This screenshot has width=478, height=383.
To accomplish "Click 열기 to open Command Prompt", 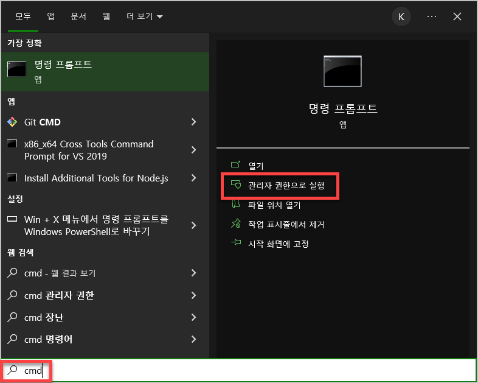I will pyautogui.click(x=256, y=166).
